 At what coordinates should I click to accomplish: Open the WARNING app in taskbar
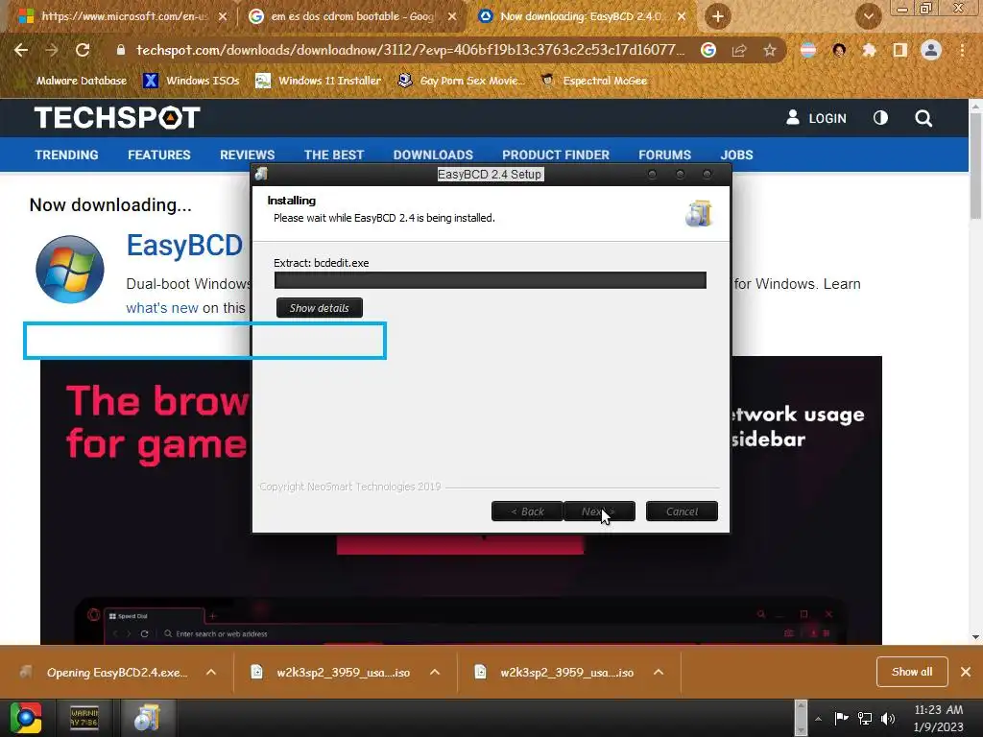(x=84, y=718)
